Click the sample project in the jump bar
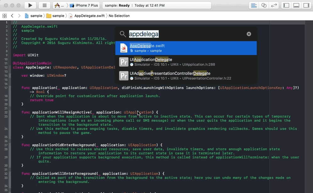Screen dimensions: 313x193 tap(33, 16)
